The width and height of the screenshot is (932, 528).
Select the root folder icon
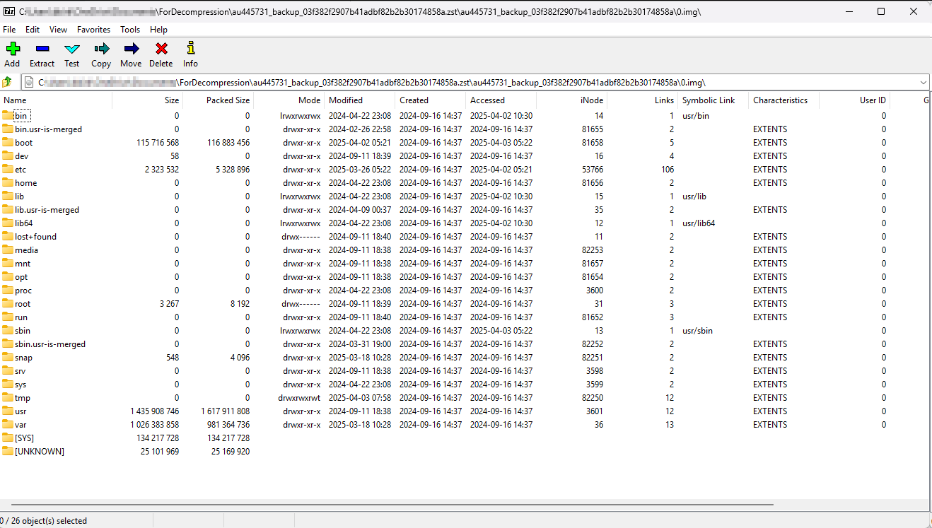(8, 304)
